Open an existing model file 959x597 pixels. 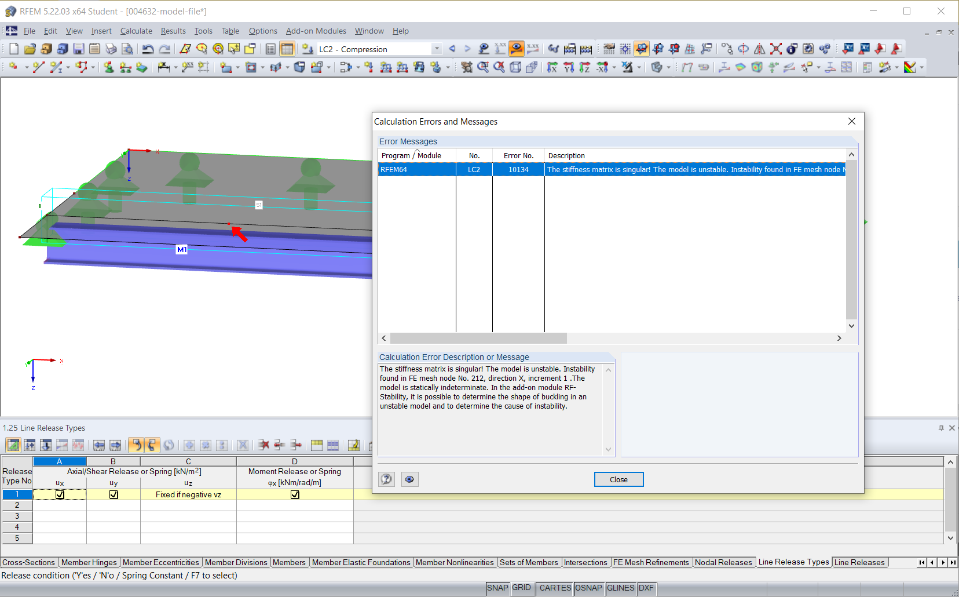[x=30, y=49]
